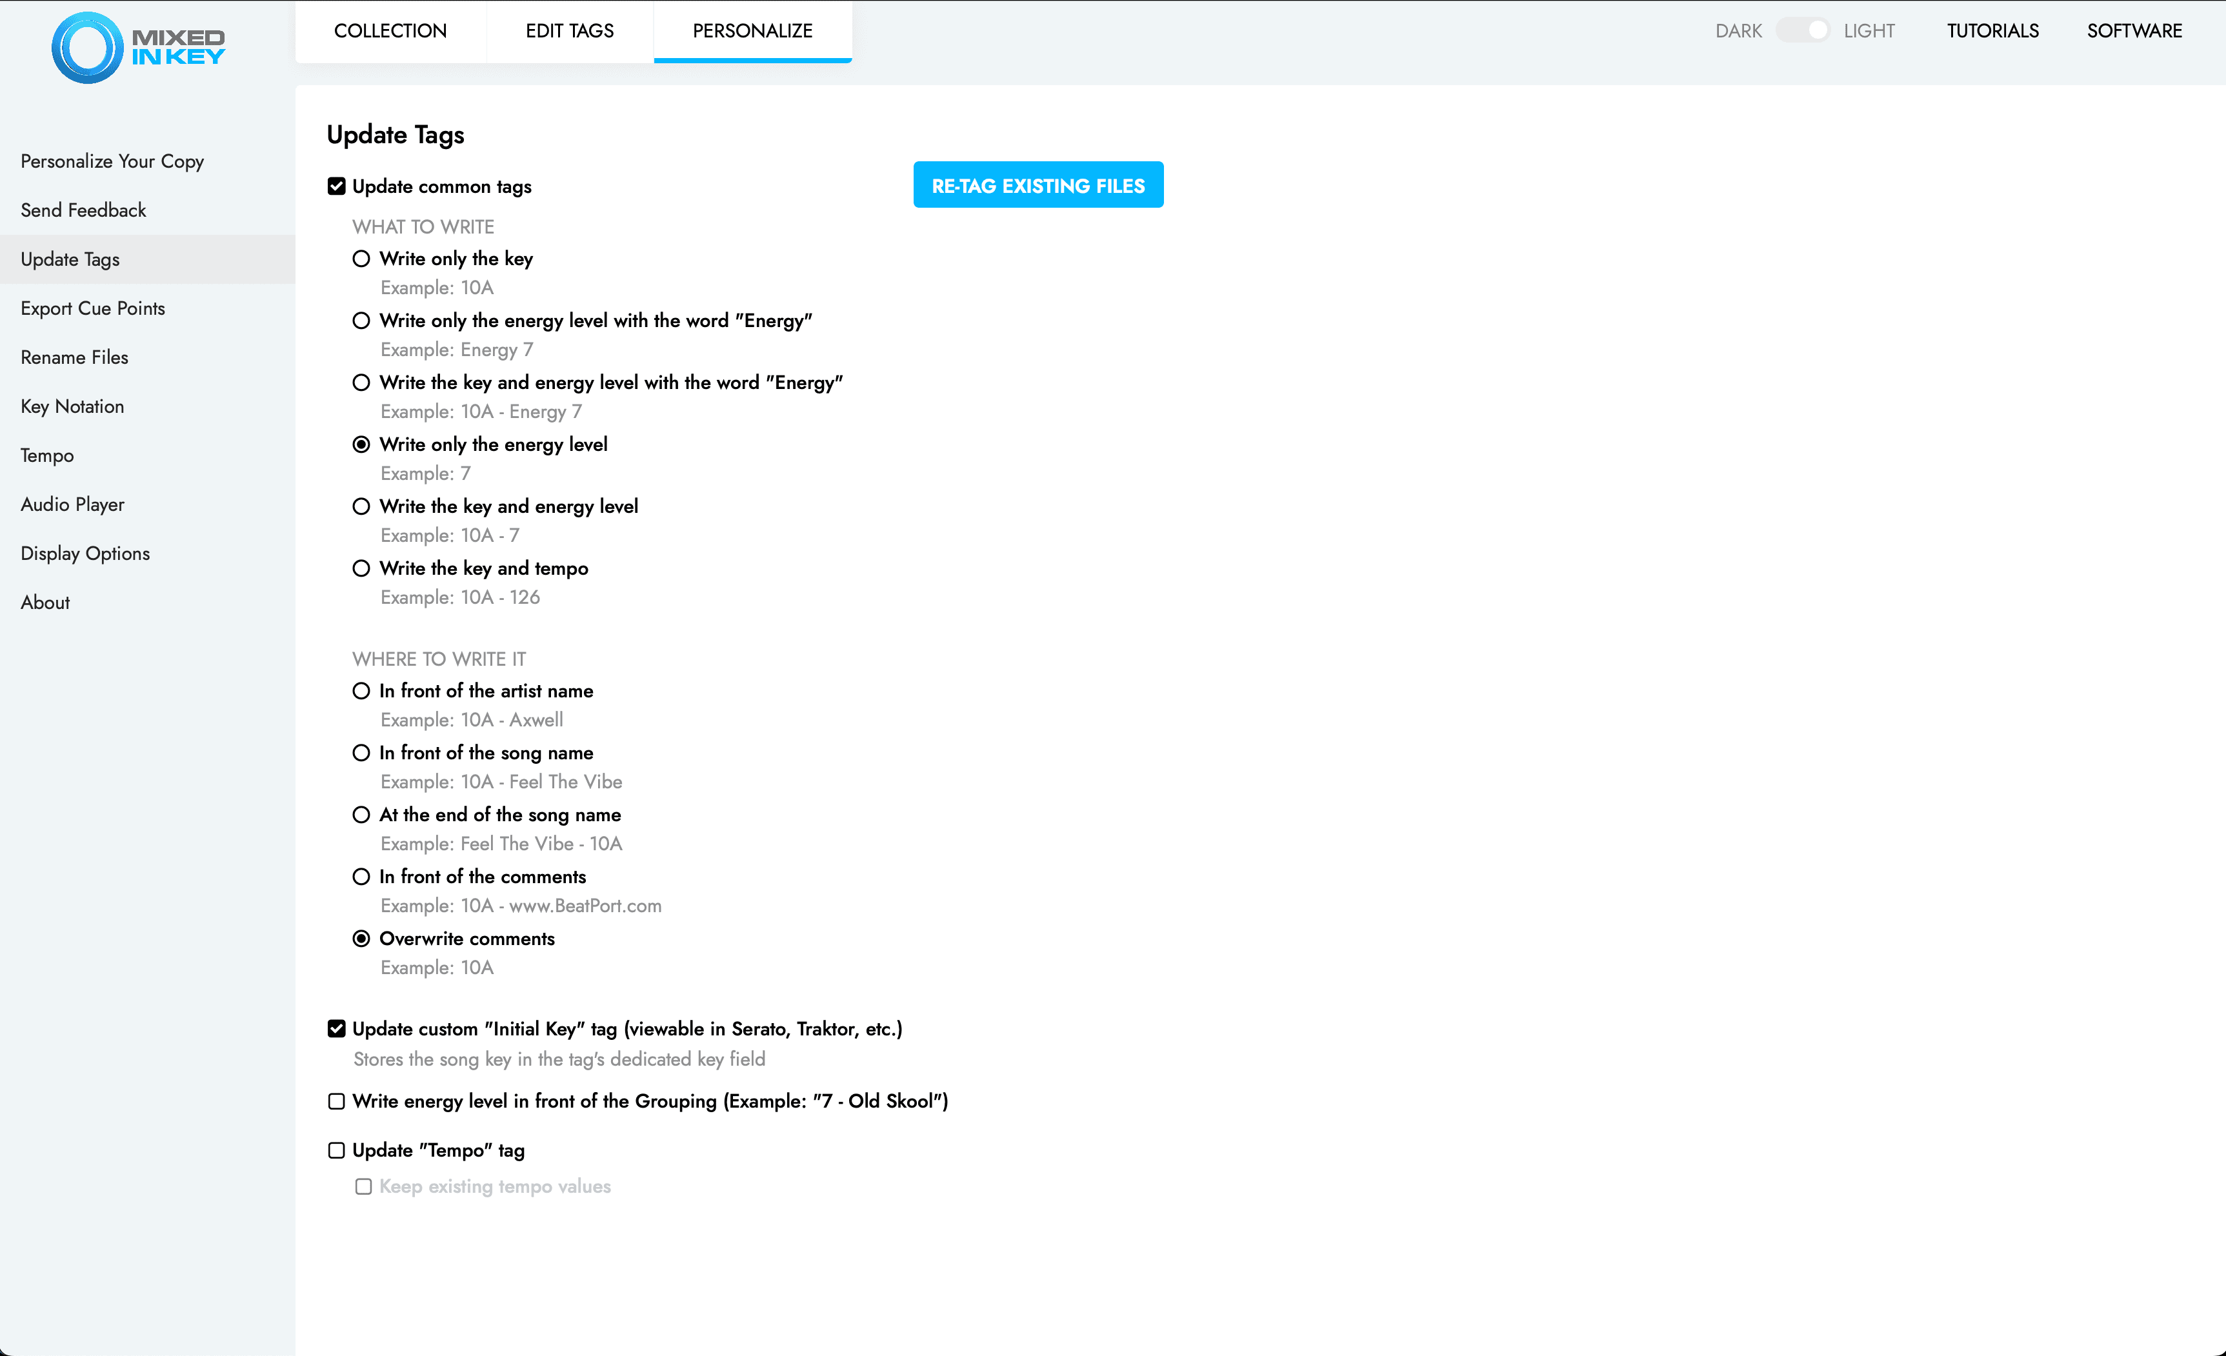
Task: Open Tempo settings in sidebar
Action: [147, 455]
